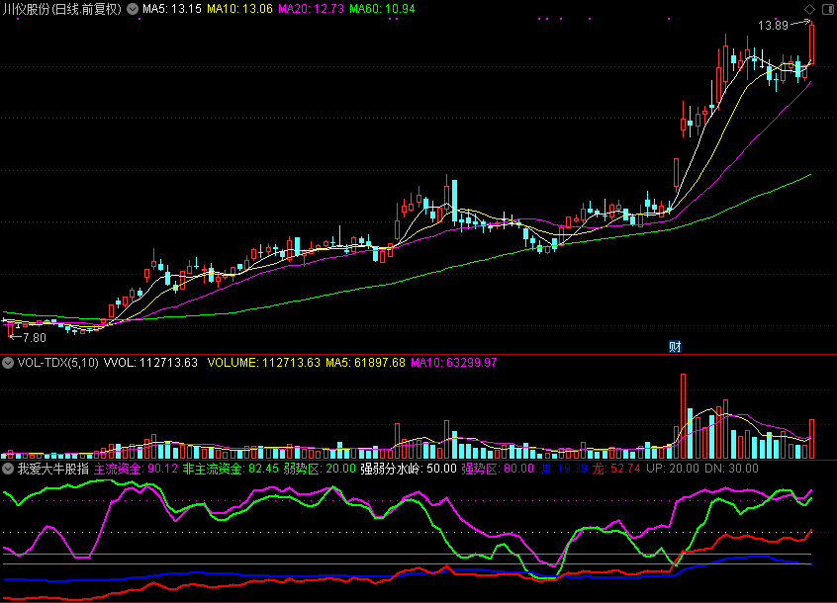The height and width of the screenshot is (603, 837).
Task: Click the 渊: 19.39 label
Action: pos(563,470)
